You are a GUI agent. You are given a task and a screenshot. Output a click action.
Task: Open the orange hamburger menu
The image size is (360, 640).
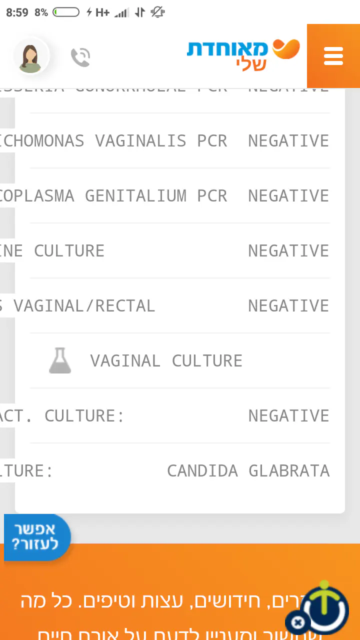(333, 56)
